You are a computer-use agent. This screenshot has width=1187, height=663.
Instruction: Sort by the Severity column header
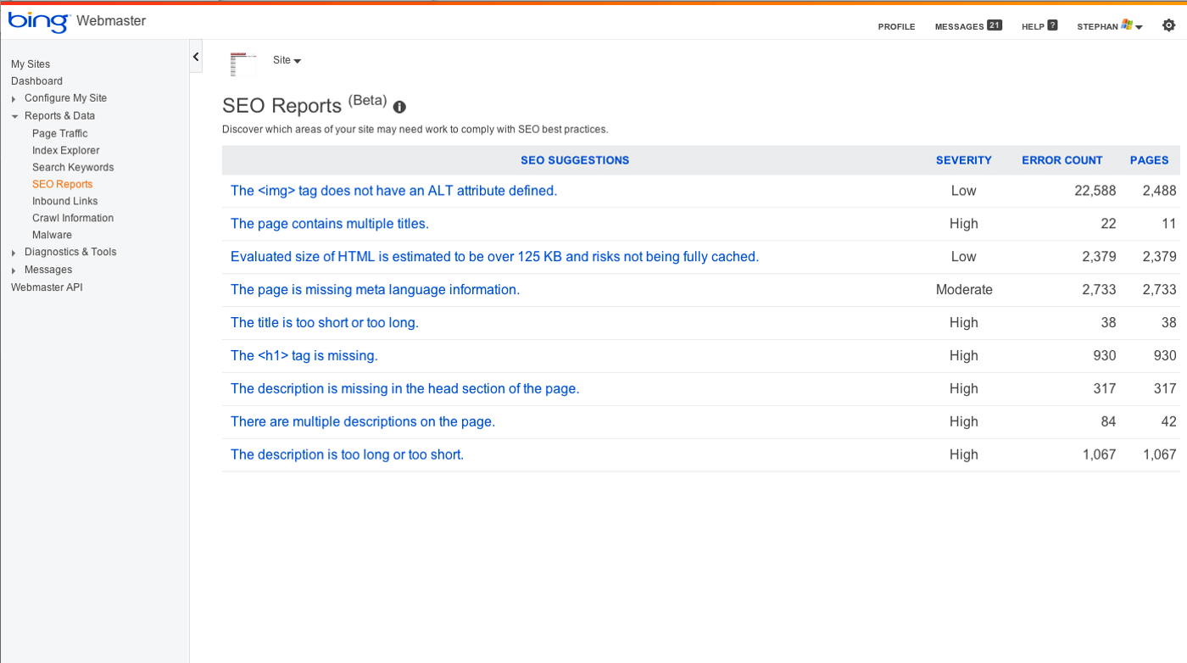(963, 160)
